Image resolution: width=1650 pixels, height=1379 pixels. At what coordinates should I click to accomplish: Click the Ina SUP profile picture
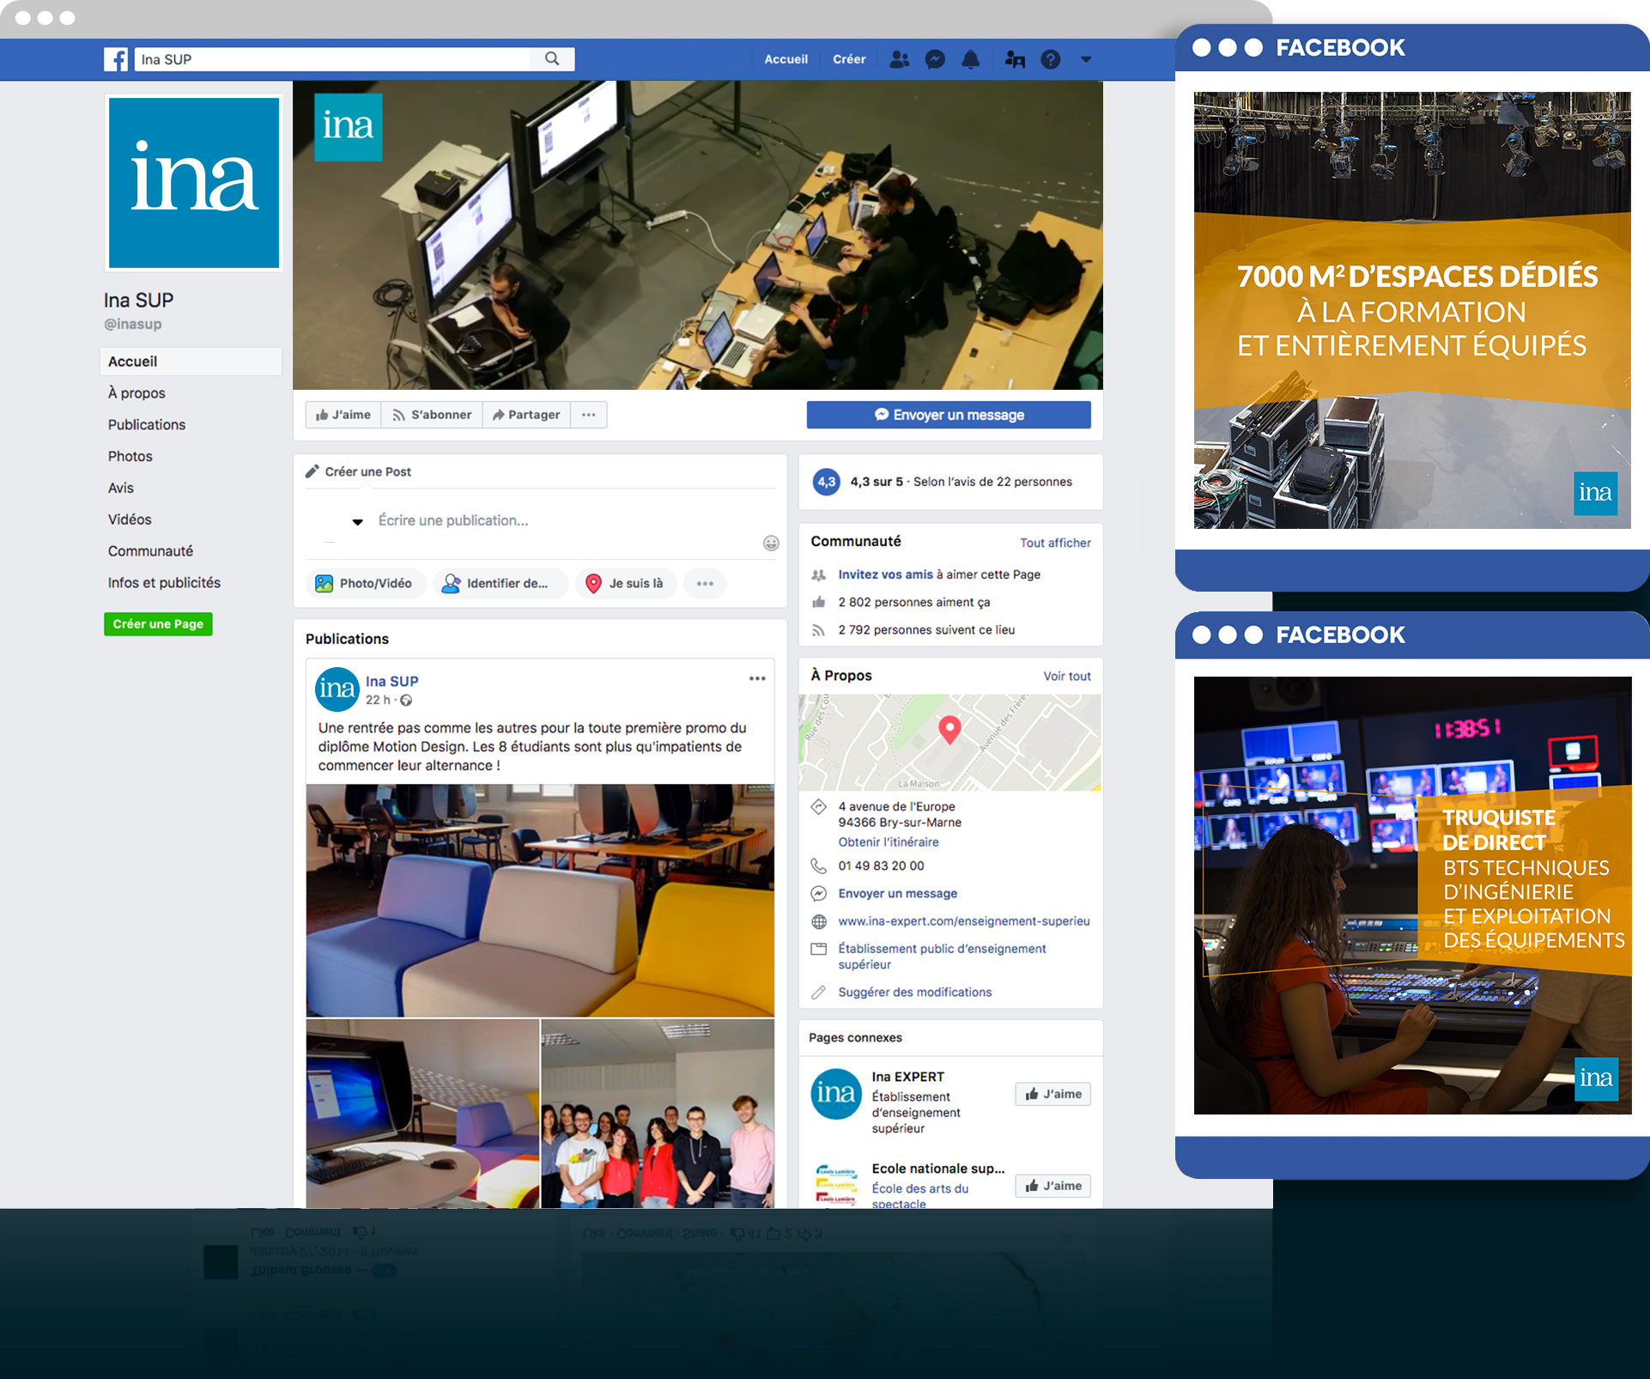point(194,182)
